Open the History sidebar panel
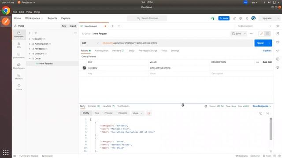 pos(19,87)
